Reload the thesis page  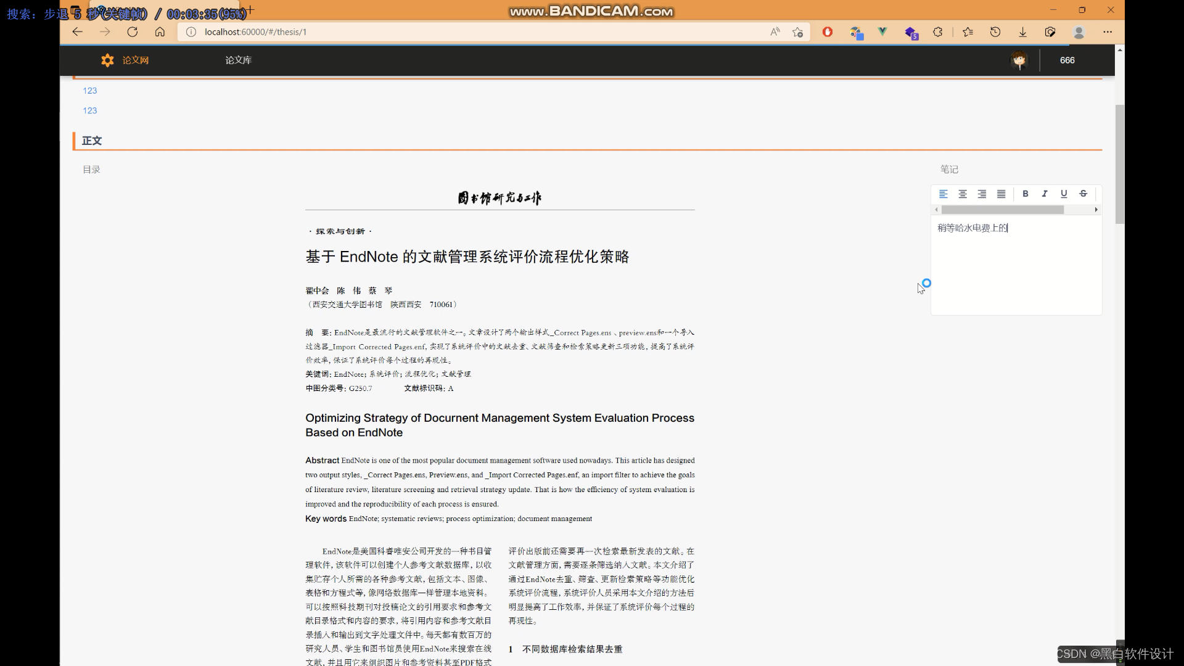(x=133, y=32)
